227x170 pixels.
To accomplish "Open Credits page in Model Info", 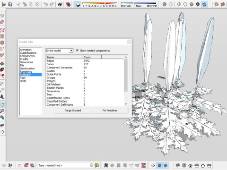I will (x=24, y=59).
